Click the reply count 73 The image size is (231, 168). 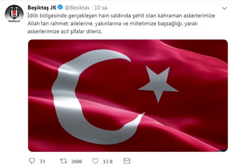(x=42, y=162)
